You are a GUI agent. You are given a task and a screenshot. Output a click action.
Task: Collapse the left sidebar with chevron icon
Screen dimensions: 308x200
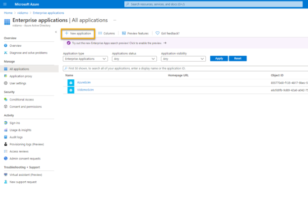[56, 32]
